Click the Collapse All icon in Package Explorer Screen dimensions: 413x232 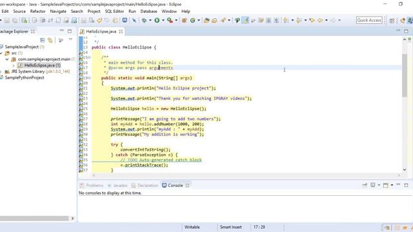(x=42, y=40)
